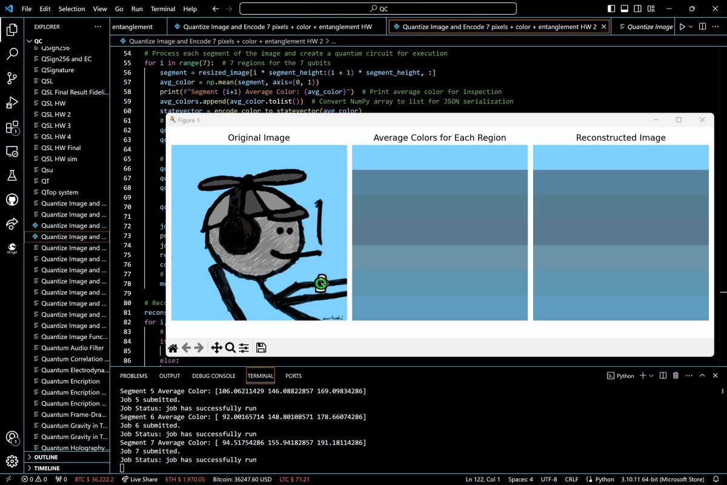Image resolution: width=727 pixels, height=485 pixels.
Task: Run the Python file with play icon
Action: click(682, 27)
